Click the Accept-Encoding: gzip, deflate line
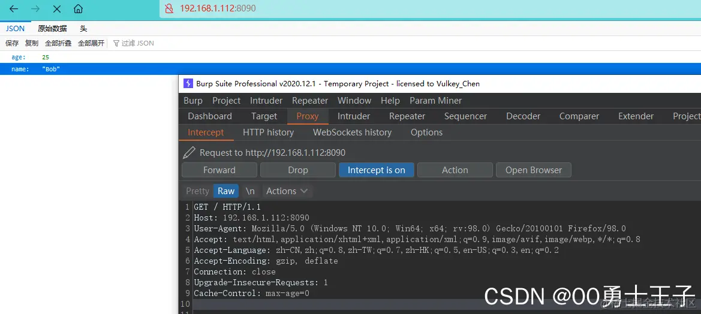This screenshot has height=314, width=701. tap(266, 261)
